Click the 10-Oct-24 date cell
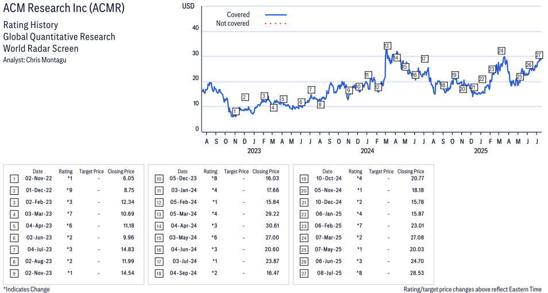Image resolution: width=548 pixels, height=293 pixels. tap(328, 178)
